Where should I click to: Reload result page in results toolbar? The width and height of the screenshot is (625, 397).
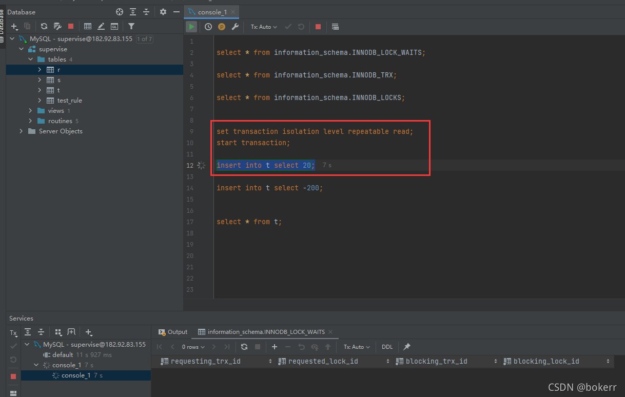(x=244, y=347)
